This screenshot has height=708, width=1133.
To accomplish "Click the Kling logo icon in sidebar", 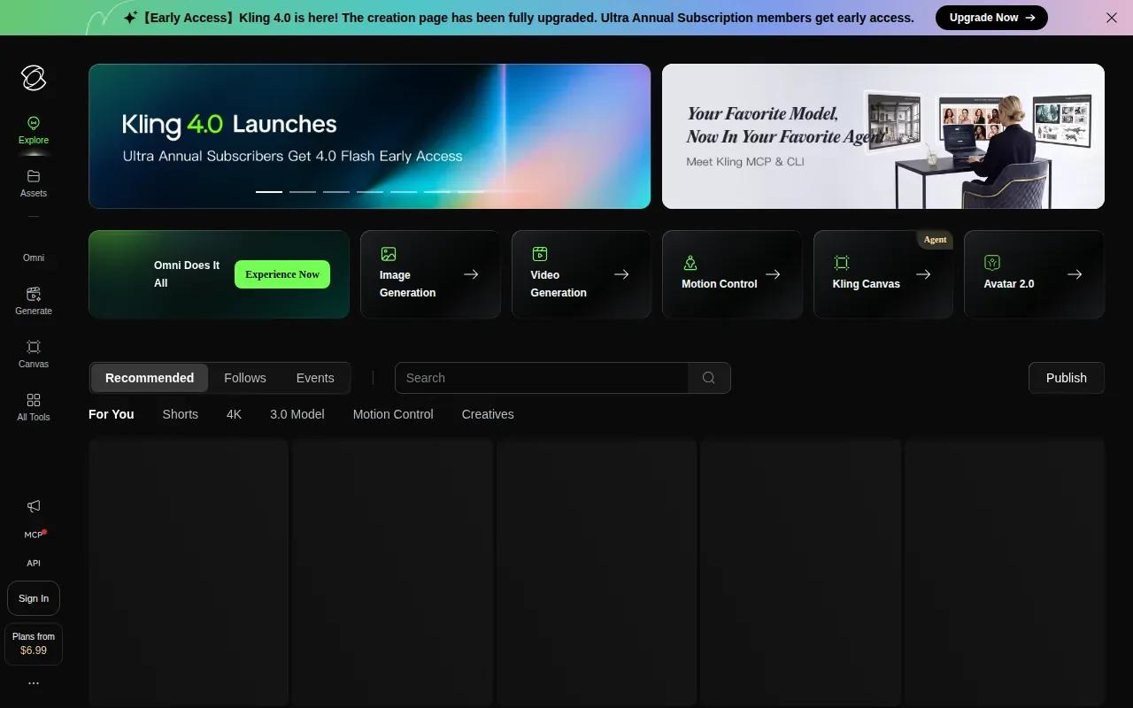I will 34,78.
